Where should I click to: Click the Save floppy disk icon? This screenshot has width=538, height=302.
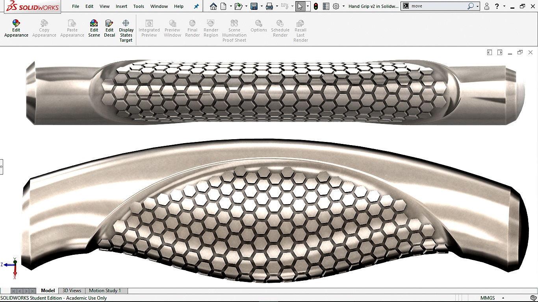pyautogui.click(x=254, y=6)
